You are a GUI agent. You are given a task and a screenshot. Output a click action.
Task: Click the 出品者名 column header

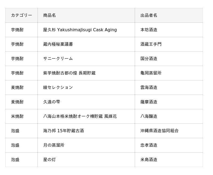(x=149, y=15)
